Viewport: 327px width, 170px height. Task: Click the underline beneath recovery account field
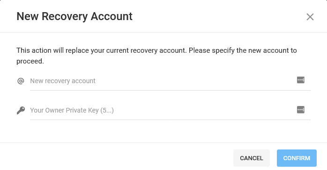click(170, 90)
